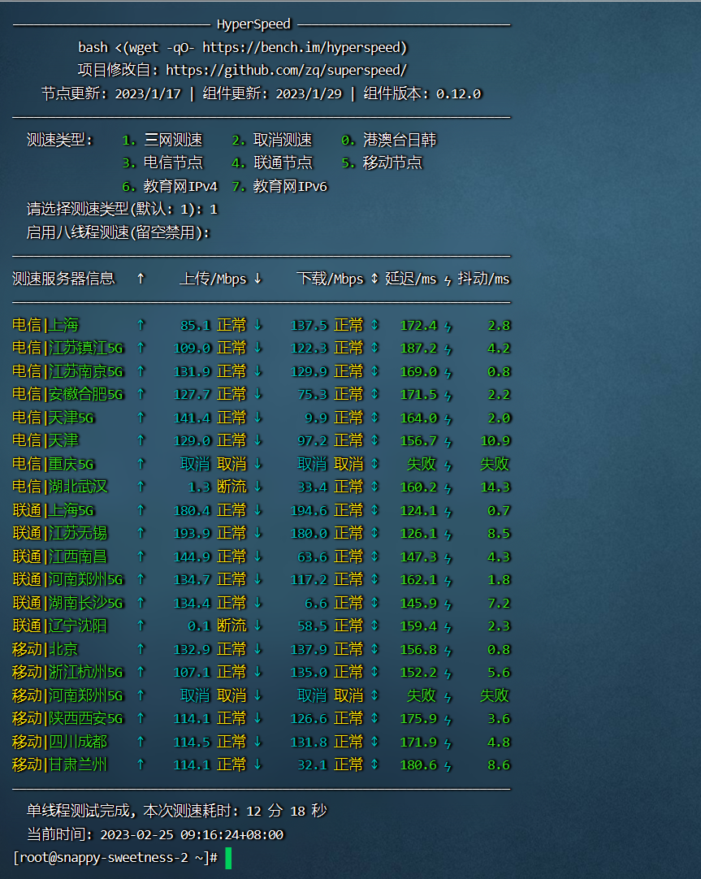Click the 失败 latency value for 重庆5G
This screenshot has height=879, width=701.
[422, 464]
